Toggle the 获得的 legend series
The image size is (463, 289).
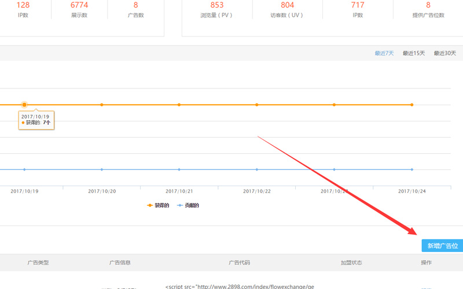[x=157, y=205]
